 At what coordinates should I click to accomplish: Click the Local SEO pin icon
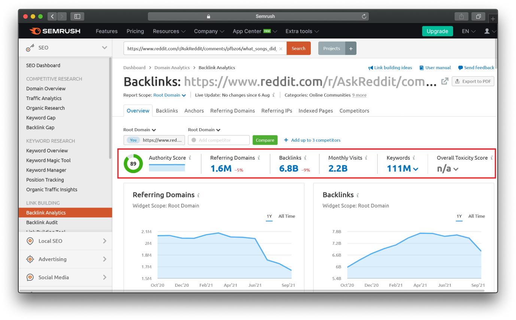point(30,241)
